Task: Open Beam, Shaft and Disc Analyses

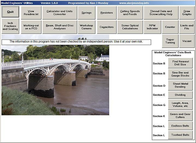Action: (60, 27)
